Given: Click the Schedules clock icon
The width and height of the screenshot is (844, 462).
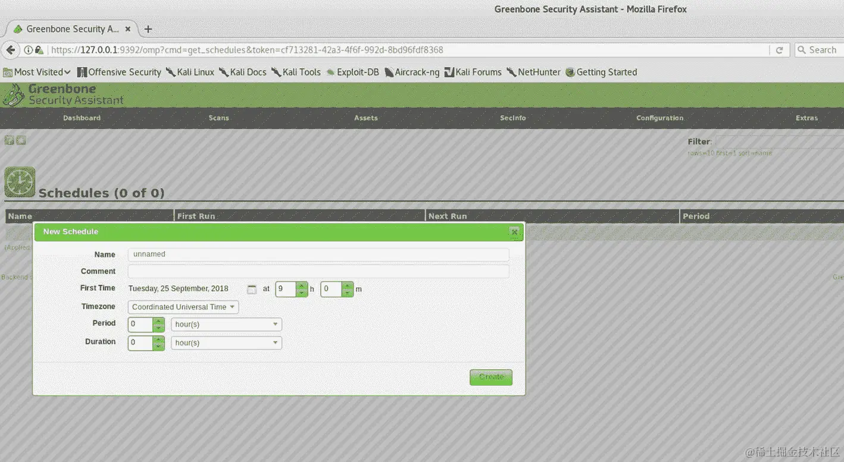Looking at the screenshot, I should pyautogui.click(x=20, y=182).
